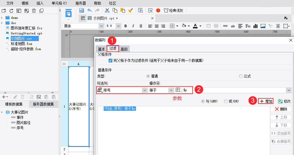This screenshot has height=155, width=294.
Task: Open the 插入 menu
Action: tap(40, 3)
